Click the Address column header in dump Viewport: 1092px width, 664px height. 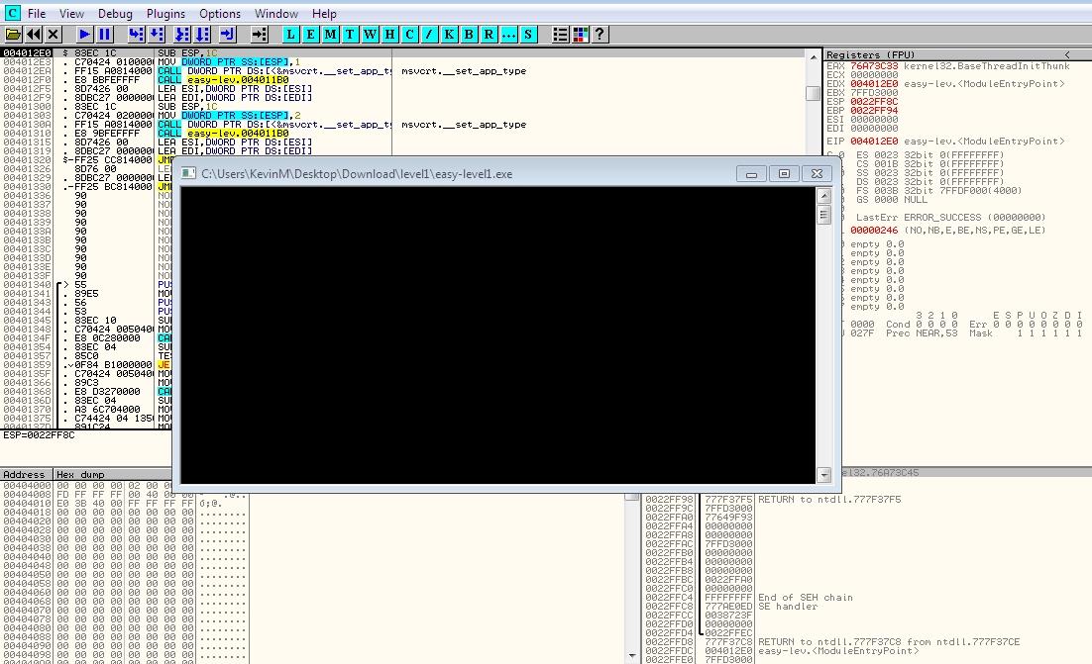[27, 474]
